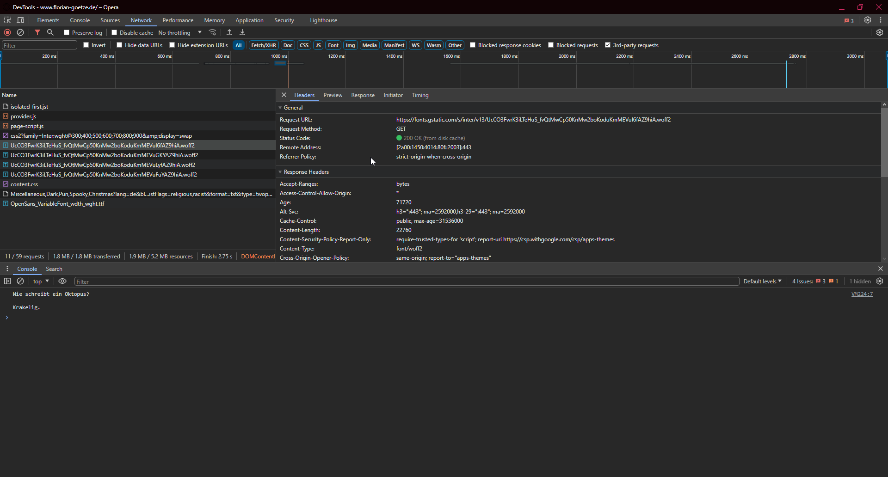The width and height of the screenshot is (888, 477).
Task: Click the record network log icon
Action: click(7, 32)
